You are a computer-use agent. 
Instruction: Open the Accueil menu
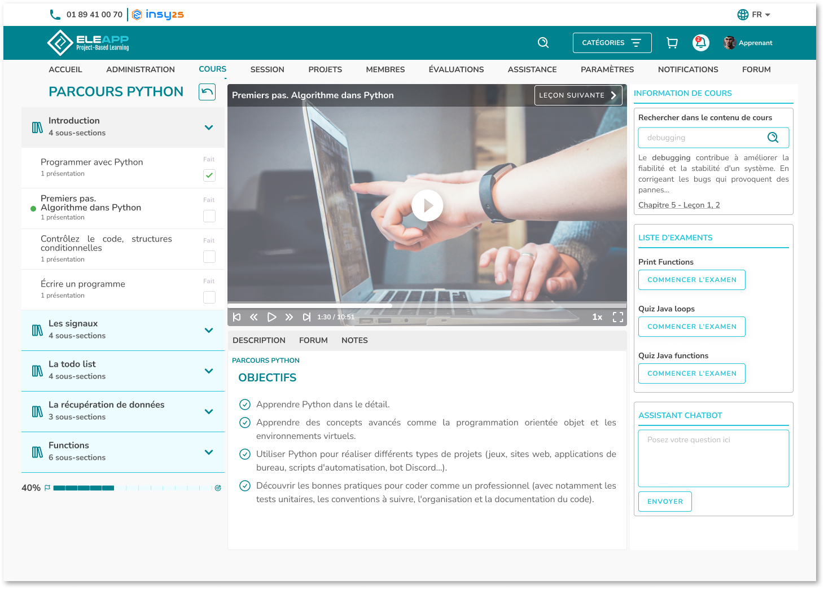(x=65, y=69)
